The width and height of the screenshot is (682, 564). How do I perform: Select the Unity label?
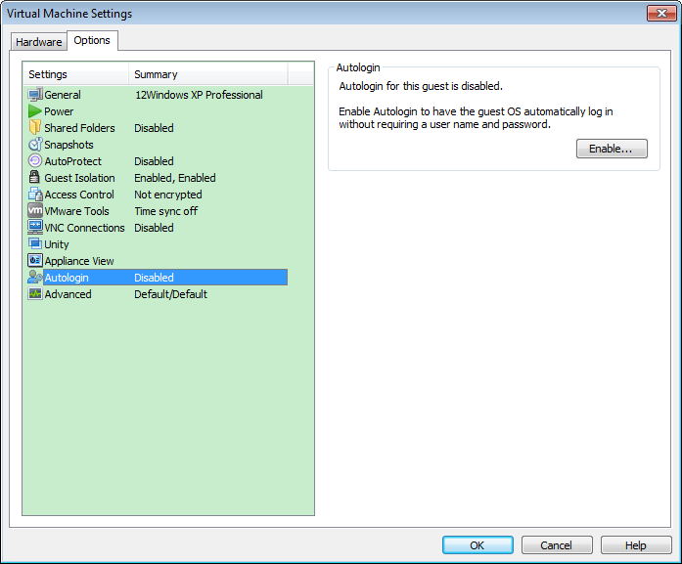tap(57, 244)
